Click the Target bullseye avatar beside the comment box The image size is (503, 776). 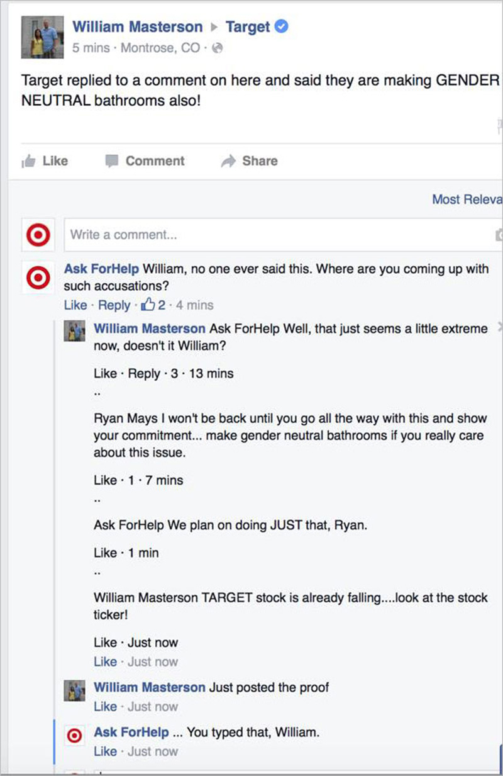[x=38, y=234]
